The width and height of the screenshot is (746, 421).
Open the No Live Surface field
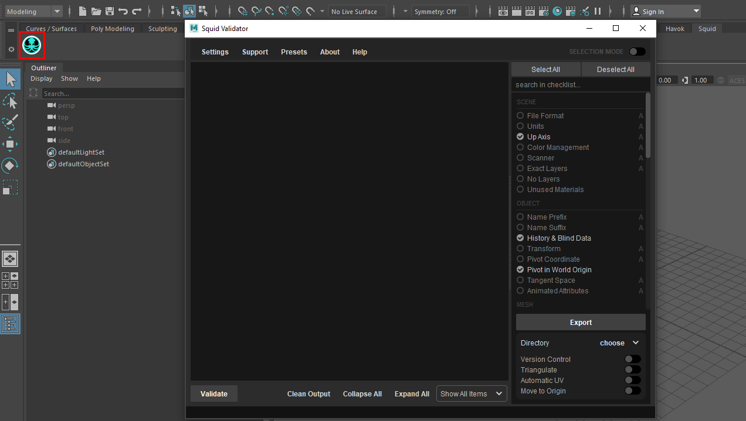tap(357, 11)
